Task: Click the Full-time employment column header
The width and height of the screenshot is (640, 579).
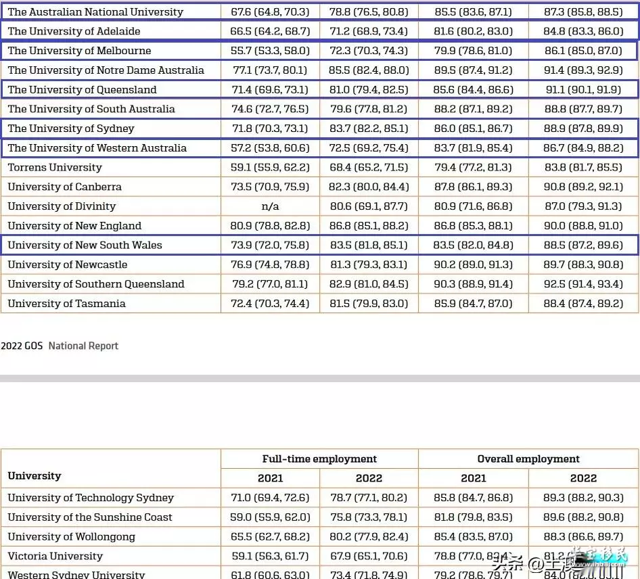Action: tap(319, 459)
